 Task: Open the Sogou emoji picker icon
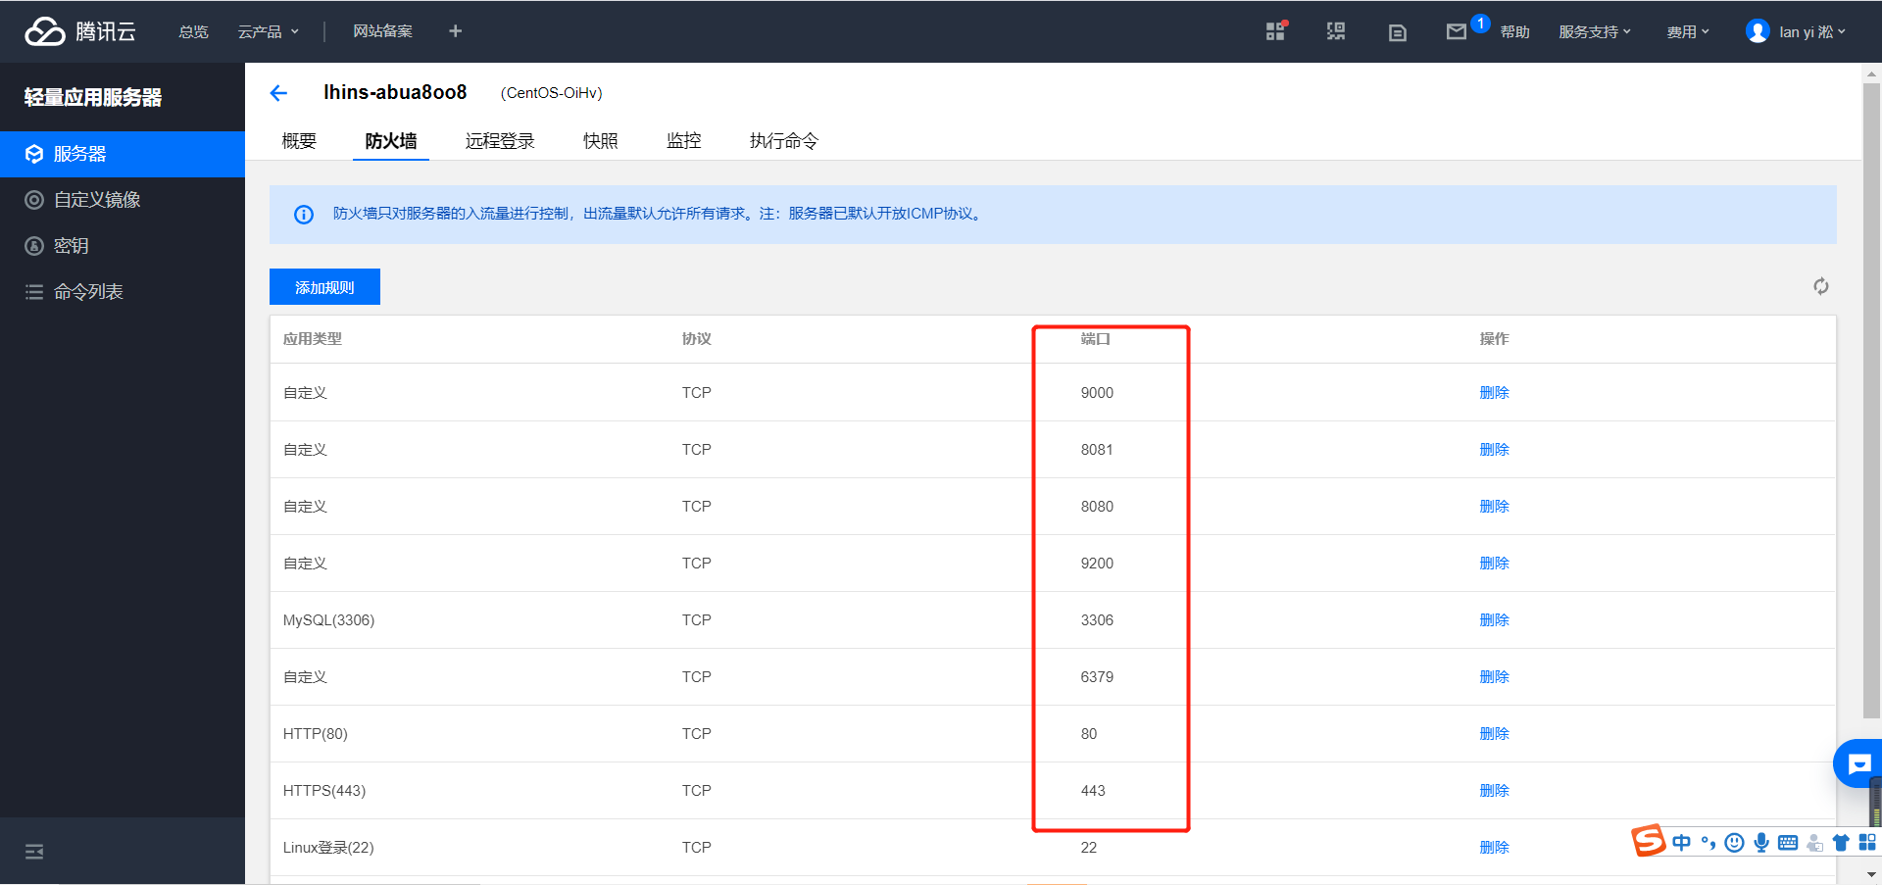click(1733, 842)
